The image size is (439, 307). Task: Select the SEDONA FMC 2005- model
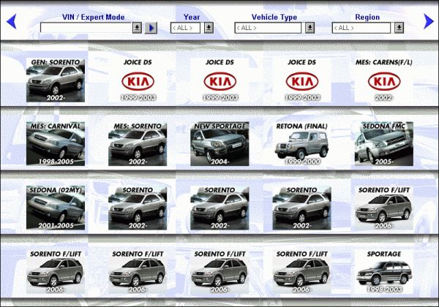point(384,144)
